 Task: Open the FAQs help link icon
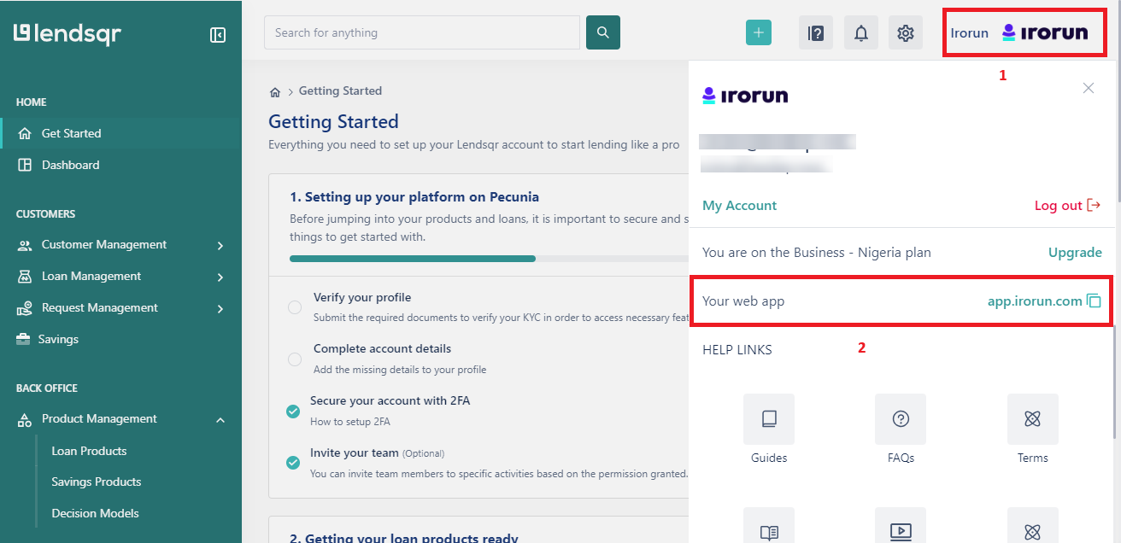tap(901, 418)
